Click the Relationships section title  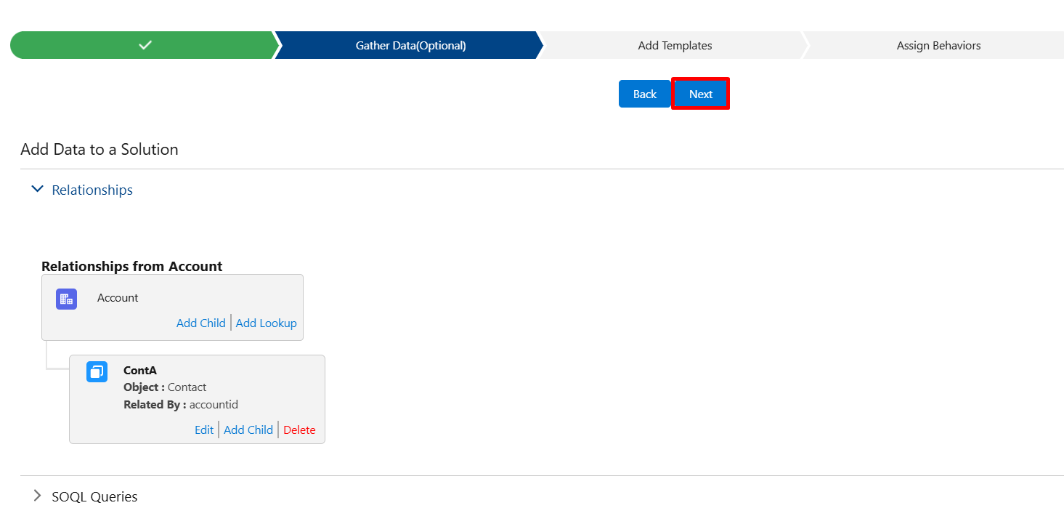pos(92,190)
